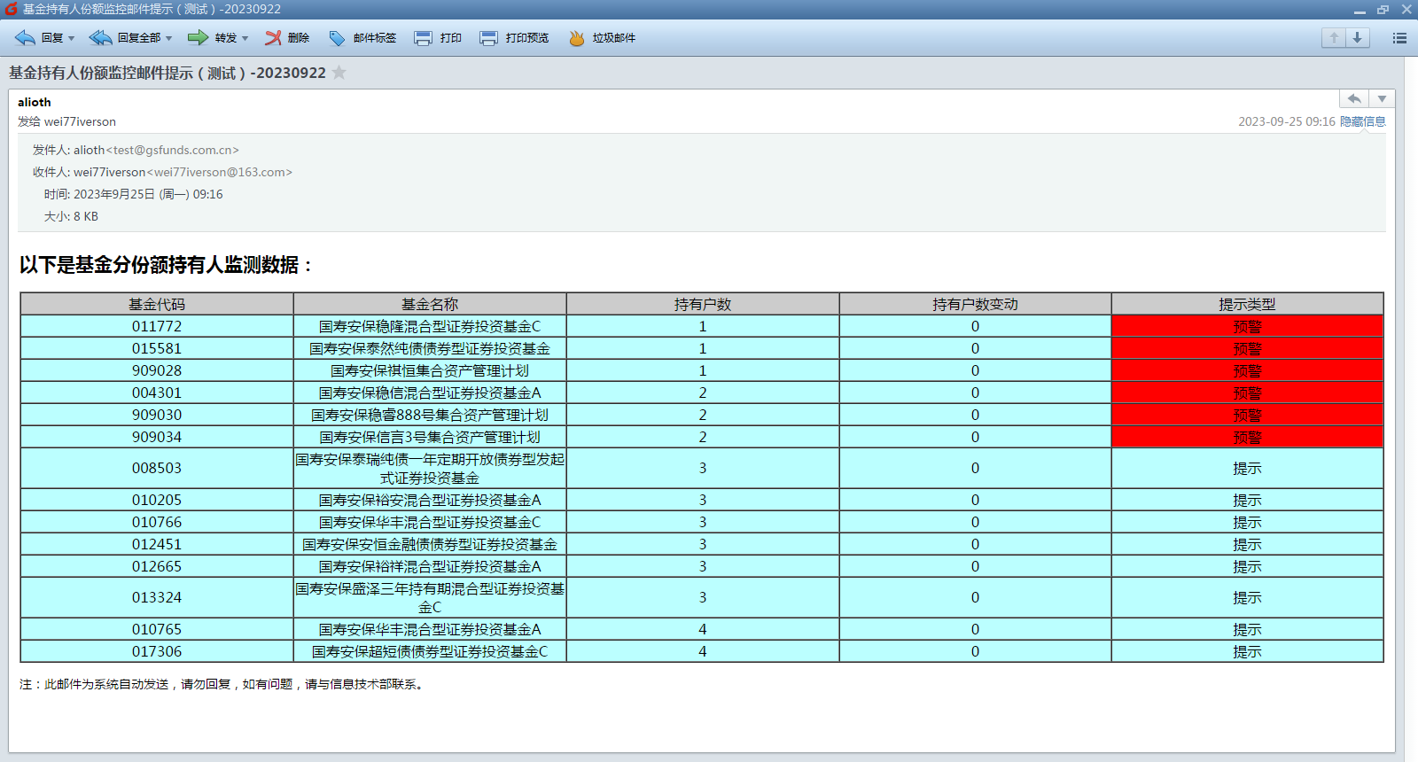Open print preview (打印预览) icon

[488, 38]
